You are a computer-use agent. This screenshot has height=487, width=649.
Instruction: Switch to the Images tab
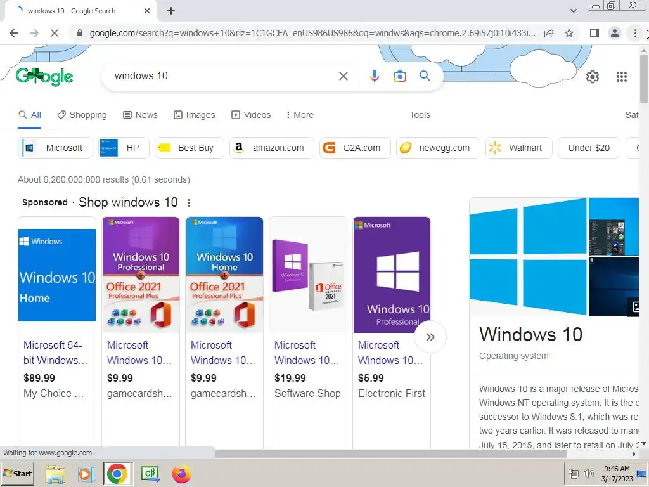coord(194,115)
